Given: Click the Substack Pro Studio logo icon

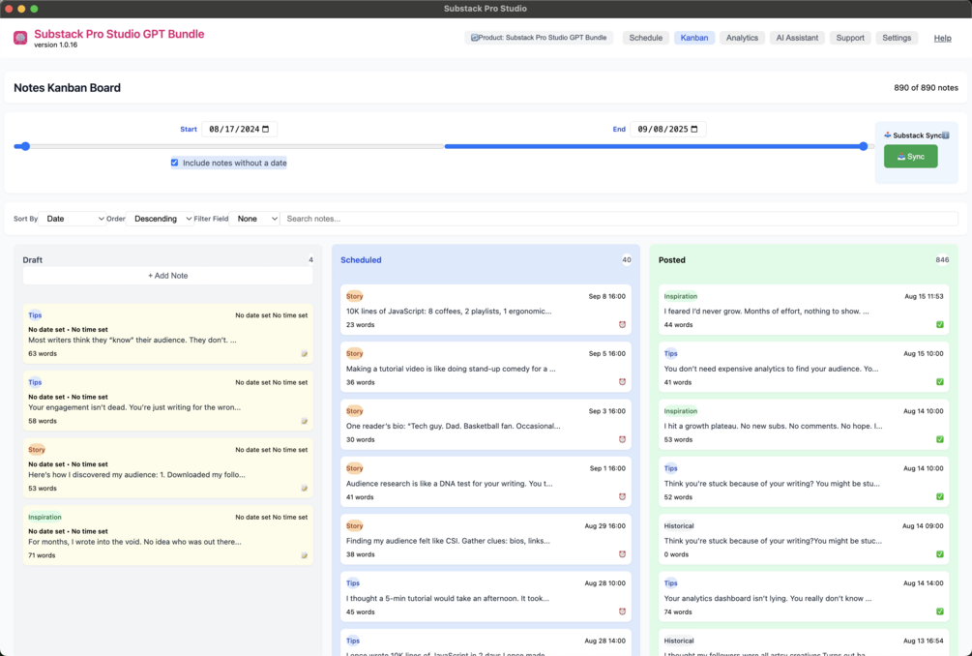Looking at the screenshot, I should pyautogui.click(x=20, y=39).
